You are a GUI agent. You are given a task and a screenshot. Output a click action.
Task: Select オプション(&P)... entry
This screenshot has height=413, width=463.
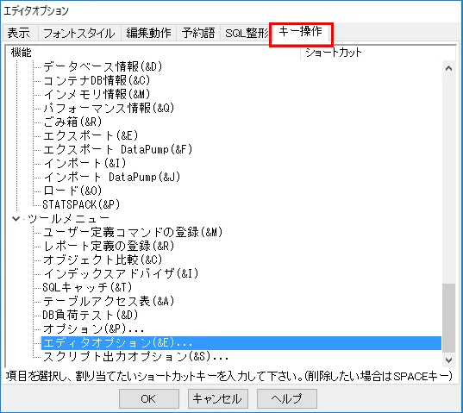click(x=94, y=329)
